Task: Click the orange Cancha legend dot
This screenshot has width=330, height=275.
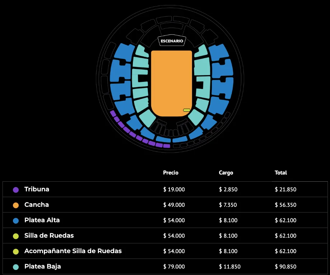Action: tap(16, 205)
